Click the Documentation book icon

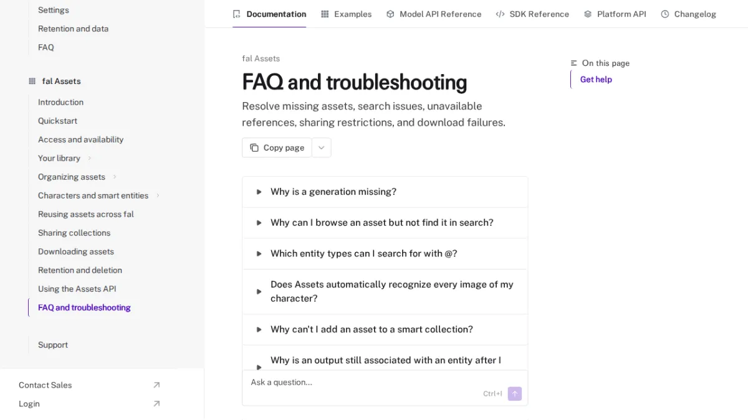click(x=236, y=14)
